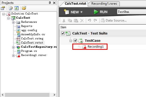This screenshot has height=97, width=146.
Task: Select CalcTest.rxtmg file
Action: pos(32,39)
